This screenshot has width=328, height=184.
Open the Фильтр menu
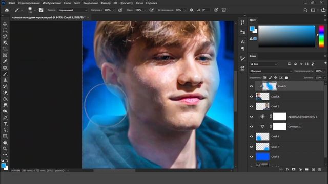(x=106, y=3)
